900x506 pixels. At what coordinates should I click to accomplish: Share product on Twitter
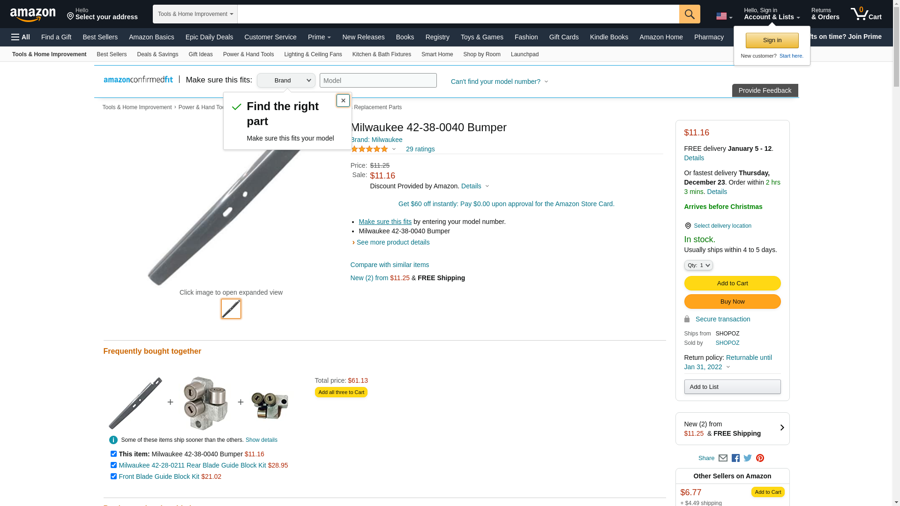coord(748,458)
